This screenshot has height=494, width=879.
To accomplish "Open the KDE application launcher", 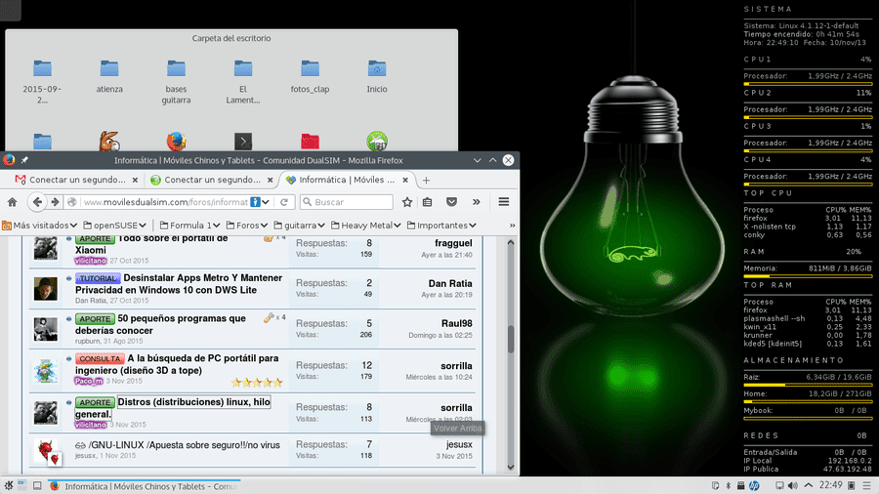I will point(8,485).
